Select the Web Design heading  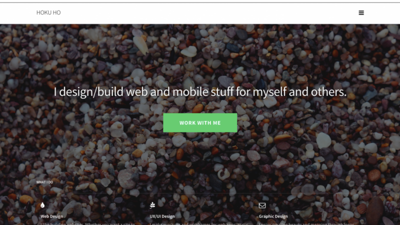coord(51,216)
